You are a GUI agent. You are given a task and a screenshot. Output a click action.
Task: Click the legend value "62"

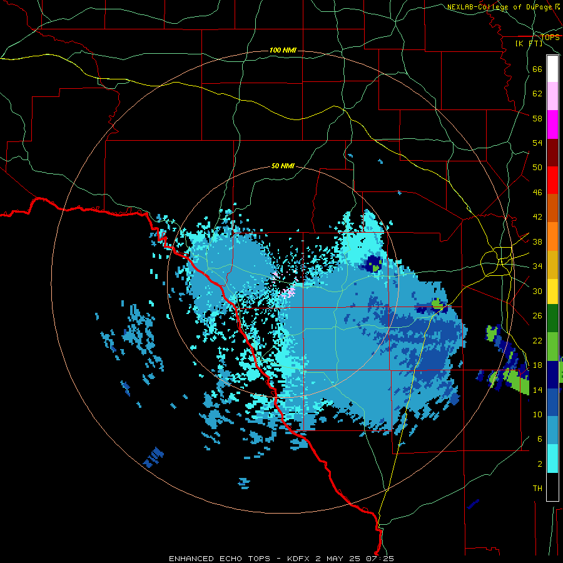[537, 94]
